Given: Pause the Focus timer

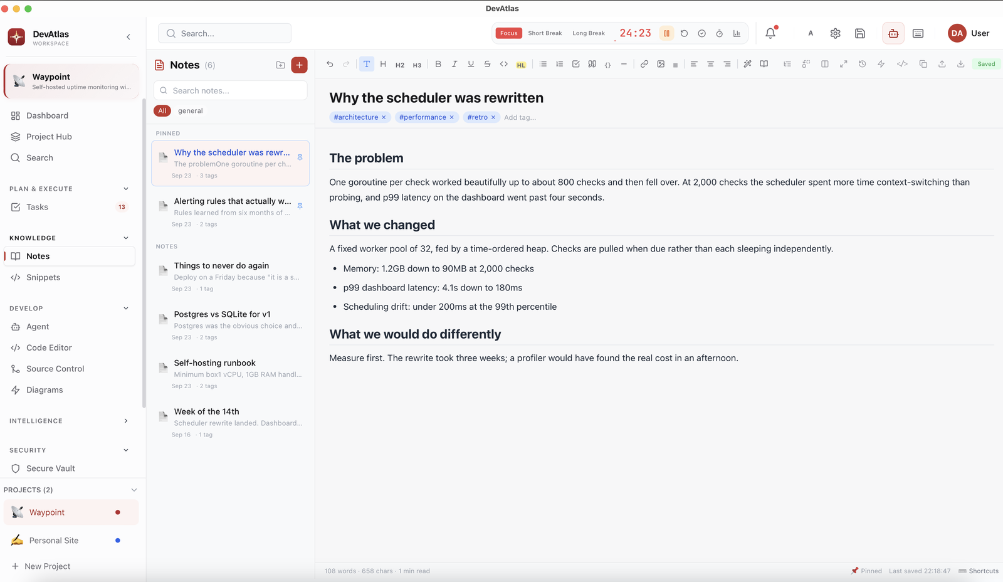Looking at the screenshot, I should (666, 33).
